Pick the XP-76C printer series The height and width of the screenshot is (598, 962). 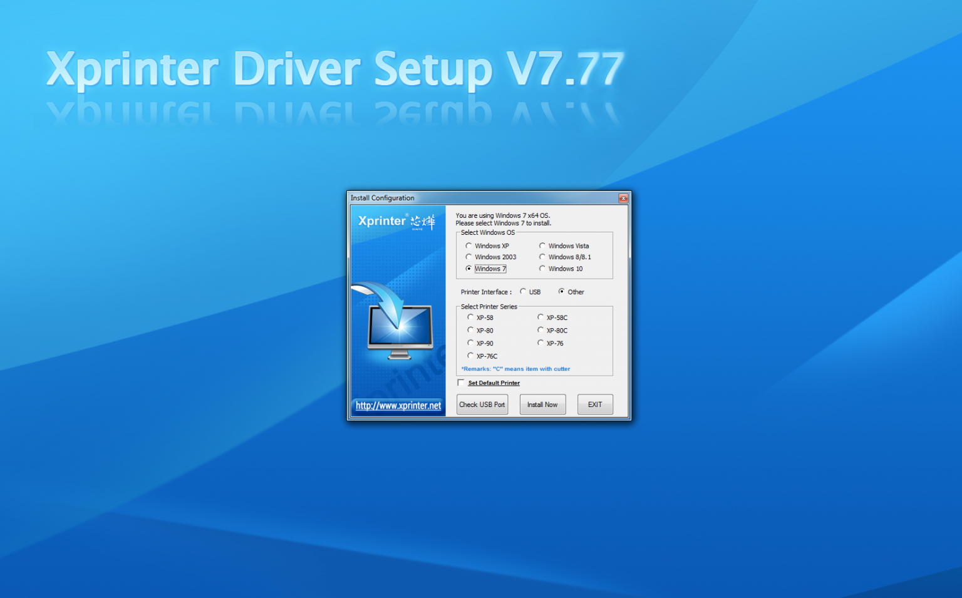coord(470,356)
